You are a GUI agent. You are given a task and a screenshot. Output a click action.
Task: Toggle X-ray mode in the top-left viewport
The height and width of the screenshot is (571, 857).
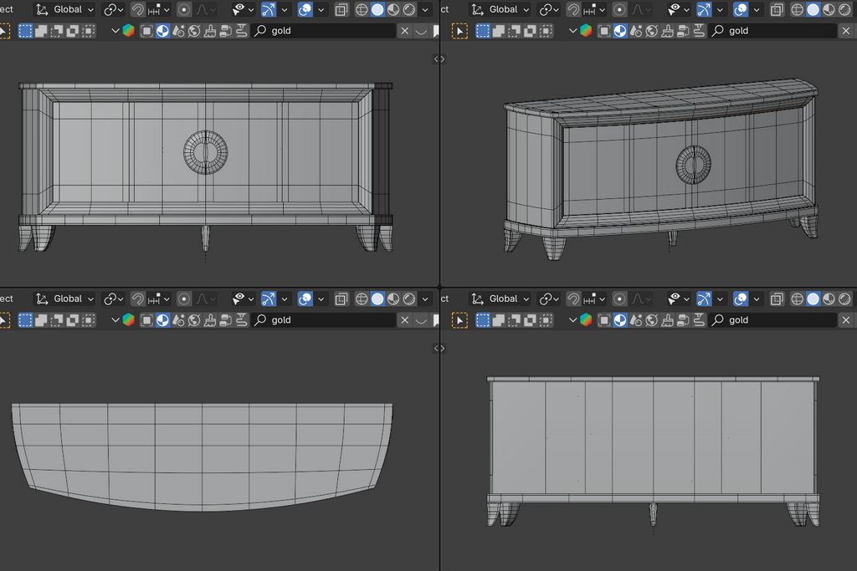pyautogui.click(x=341, y=10)
